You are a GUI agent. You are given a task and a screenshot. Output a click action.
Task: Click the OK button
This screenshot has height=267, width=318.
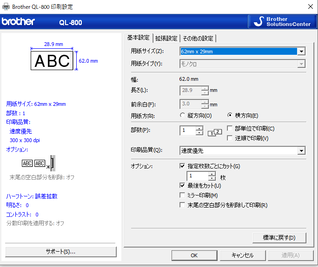(194, 255)
